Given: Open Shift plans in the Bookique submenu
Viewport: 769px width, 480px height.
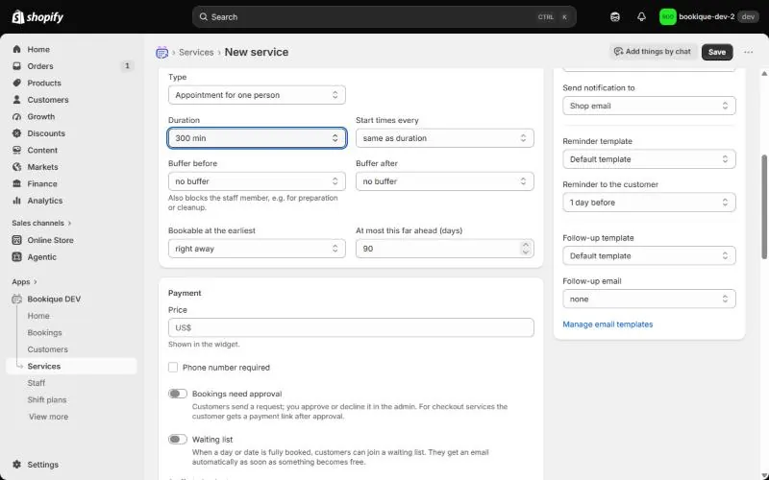Looking at the screenshot, I should click(47, 399).
